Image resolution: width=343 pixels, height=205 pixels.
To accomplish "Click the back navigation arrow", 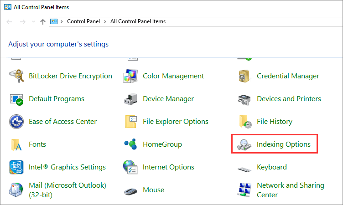I will point(9,21).
